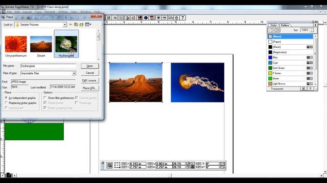The image size is (327, 183).
Task: Click the Actual Size toolbar icon
Action: point(171,18)
